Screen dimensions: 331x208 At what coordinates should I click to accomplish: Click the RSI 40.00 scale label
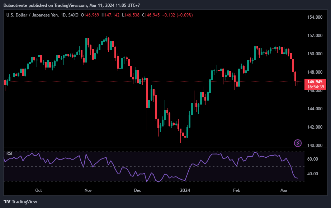(x=312, y=174)
